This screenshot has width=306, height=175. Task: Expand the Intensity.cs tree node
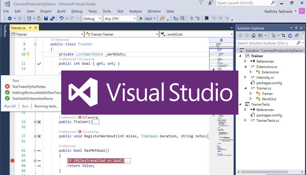pos(245,77)
